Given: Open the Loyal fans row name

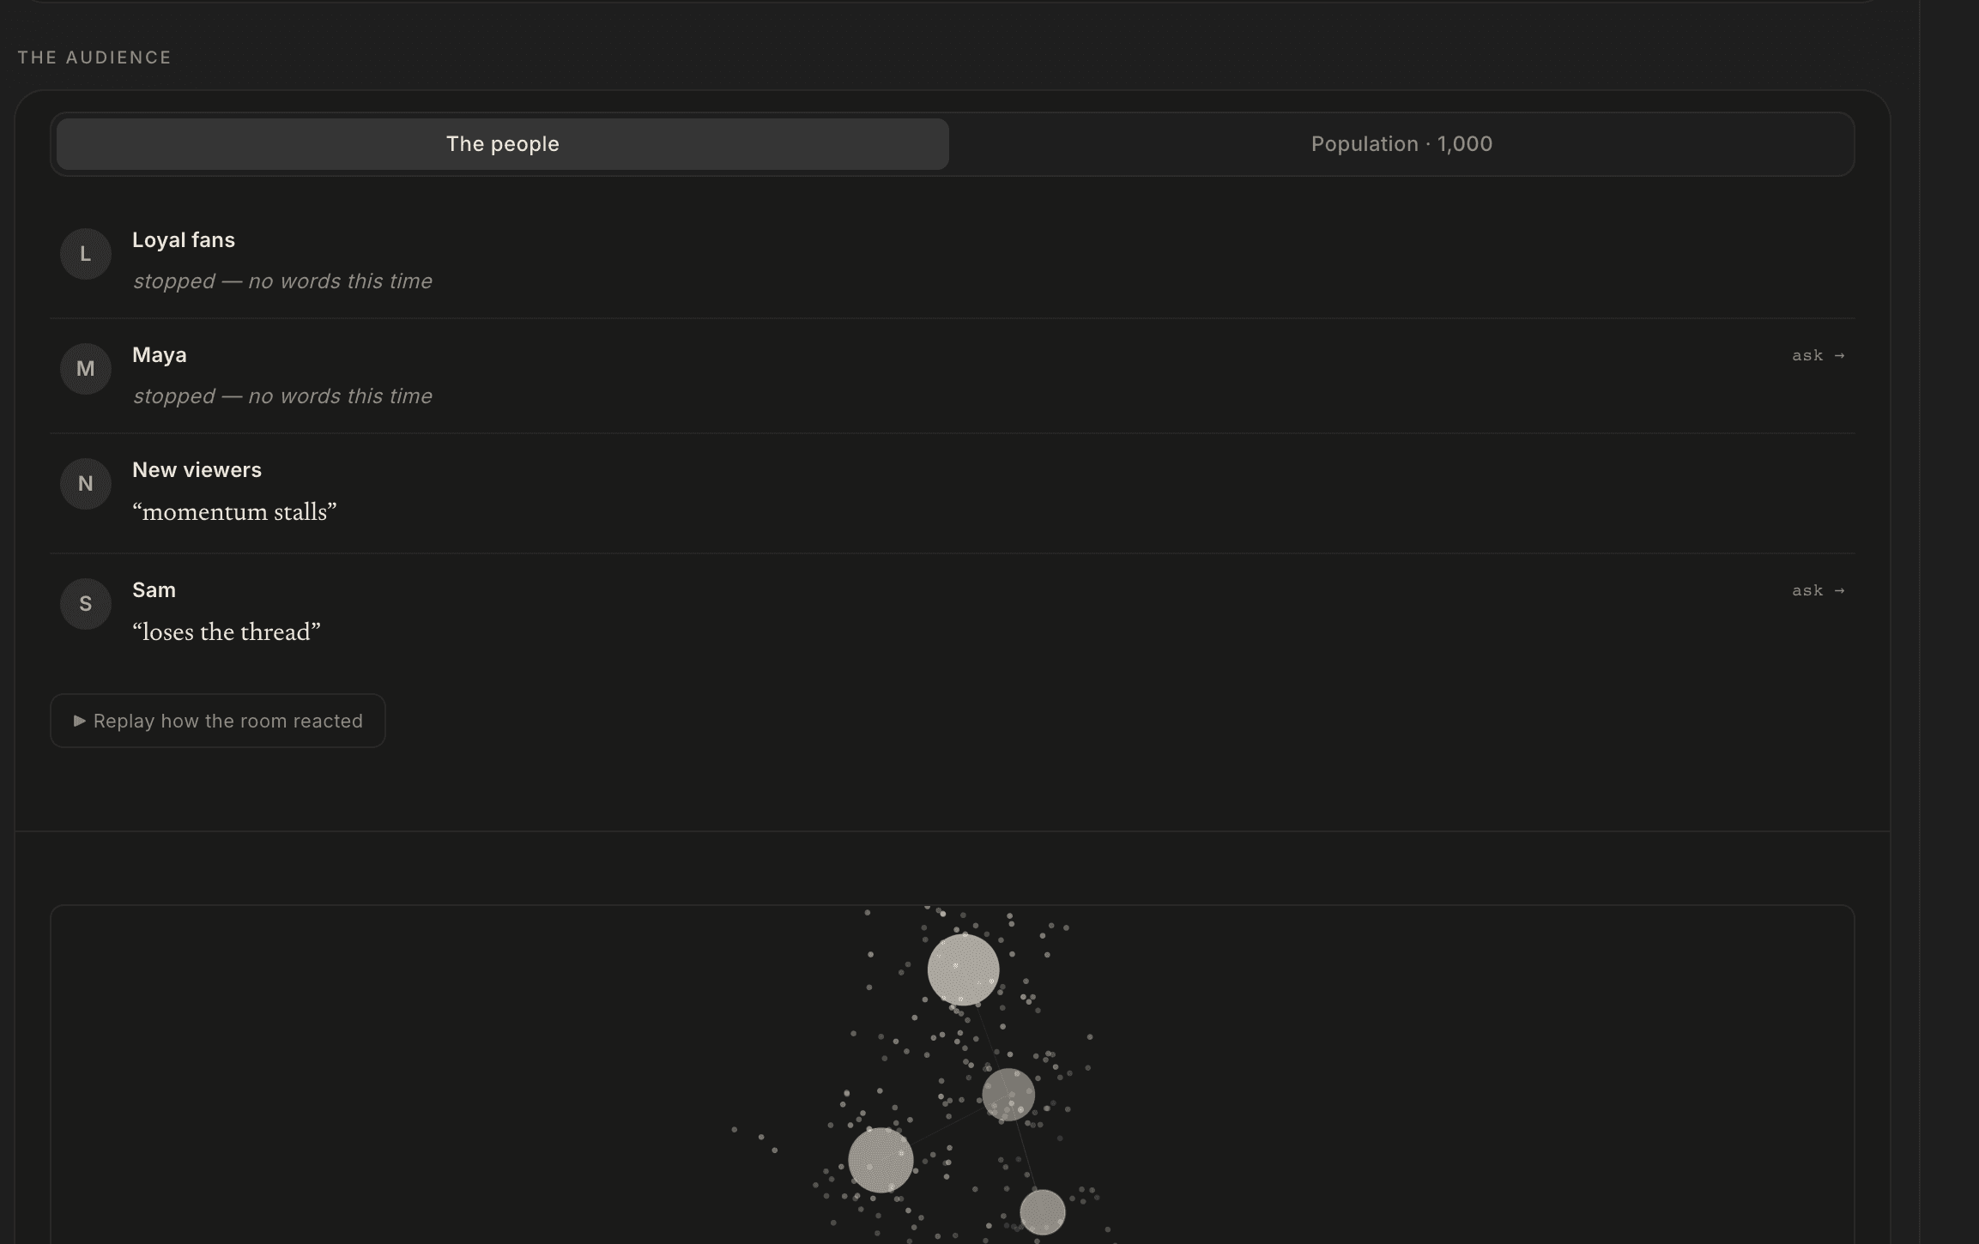Looking at the screenshot, I should pyautogui.click(x=184, y=240).
